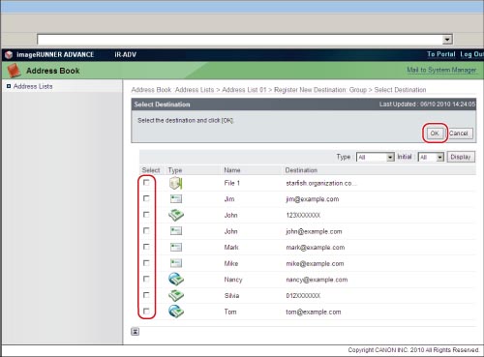Click the Select column header
This screenshot has height=357, width=484.
[151, 170]
